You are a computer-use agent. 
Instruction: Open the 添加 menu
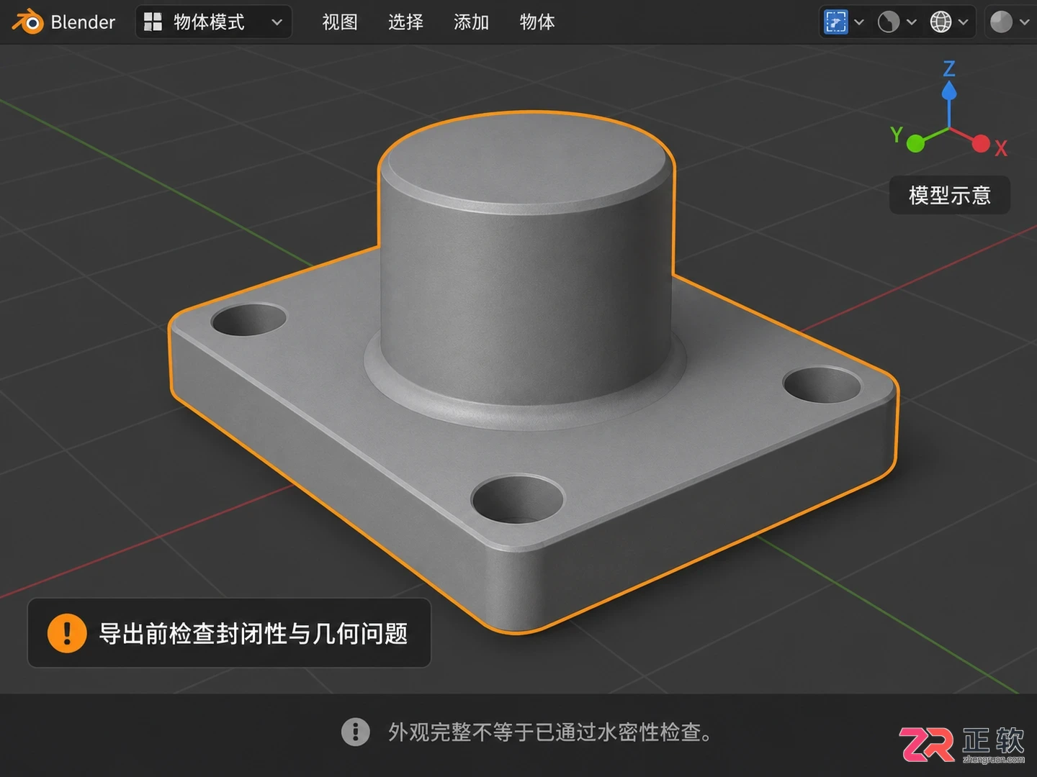[472, 22]
